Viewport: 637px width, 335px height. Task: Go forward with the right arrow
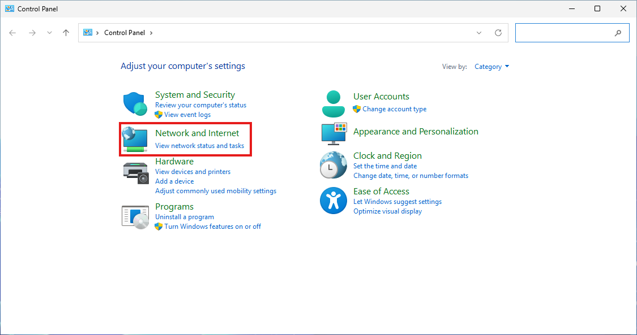pyautogui.click(x=32, y=33)
